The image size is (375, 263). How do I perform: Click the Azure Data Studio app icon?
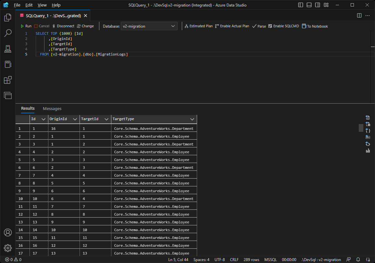[6, 5]
